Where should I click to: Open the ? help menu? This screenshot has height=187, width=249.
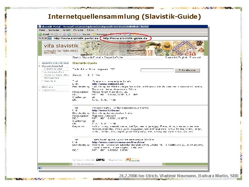pyautogui.click(x=98, y=30)
